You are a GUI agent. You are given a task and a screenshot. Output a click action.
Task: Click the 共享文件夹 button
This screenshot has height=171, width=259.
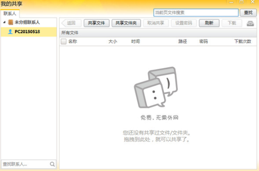(x=126, y=23)
